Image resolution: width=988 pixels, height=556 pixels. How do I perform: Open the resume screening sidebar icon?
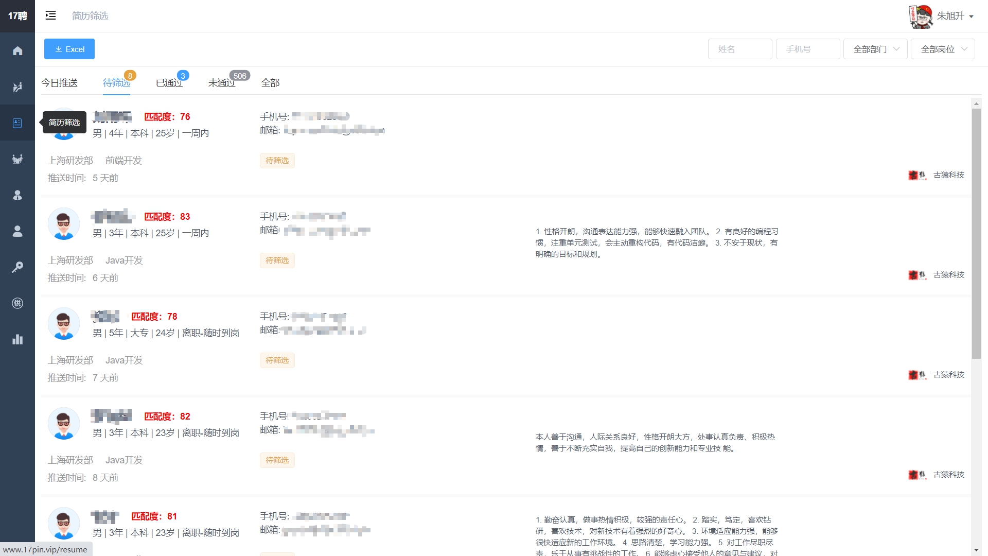(x=17, y=123)
